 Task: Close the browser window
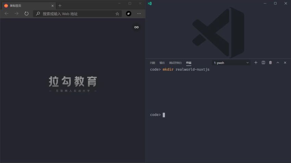(x=140, y=3)
